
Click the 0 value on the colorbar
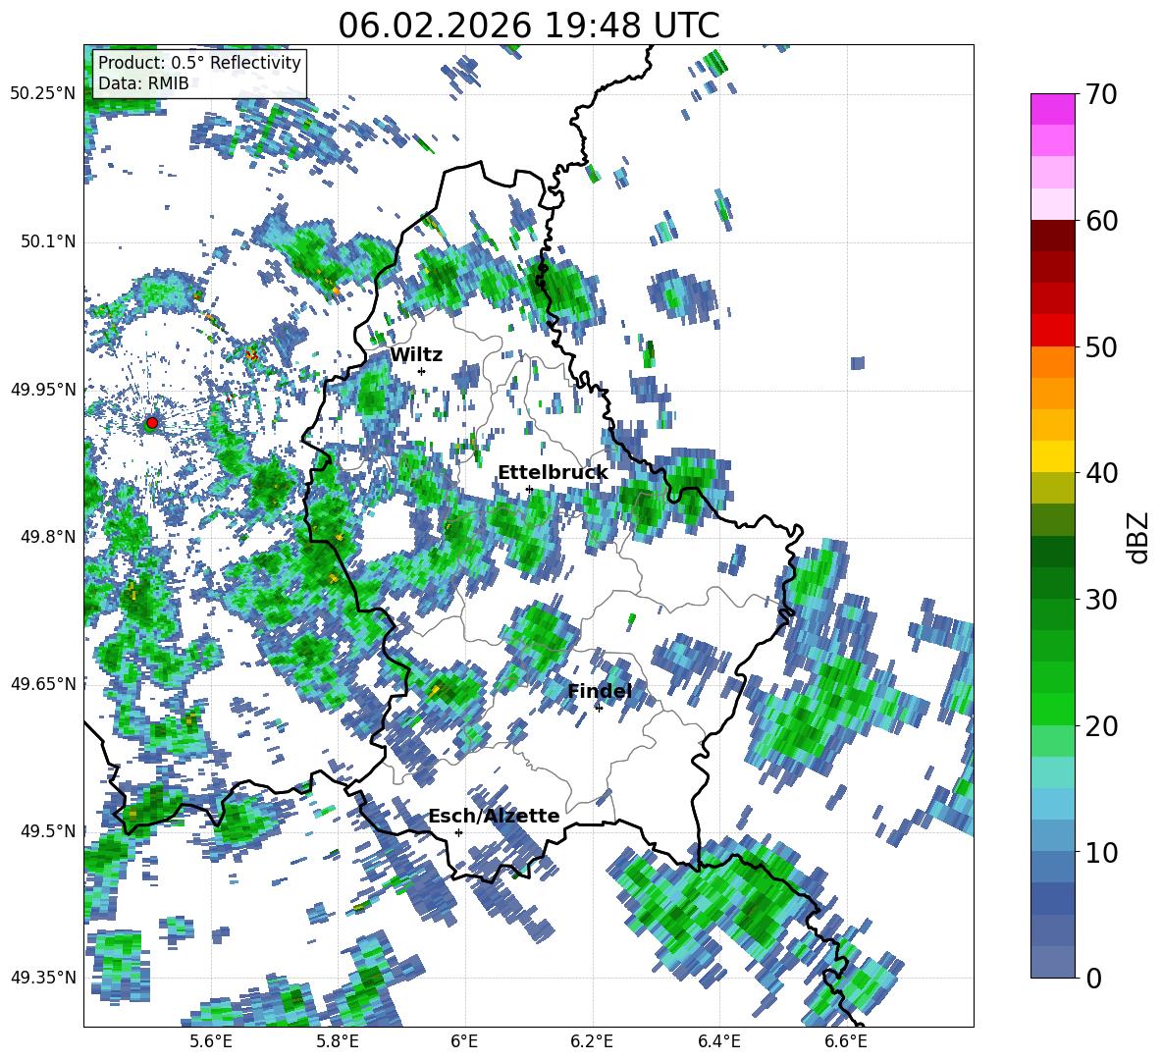pos(1093,978)
